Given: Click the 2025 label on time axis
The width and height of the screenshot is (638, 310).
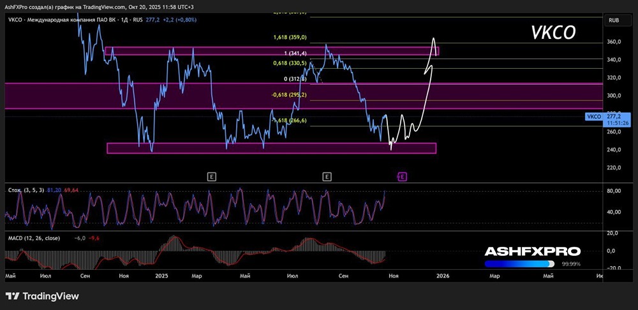Looking at the screenshot, I should [161, 276].
